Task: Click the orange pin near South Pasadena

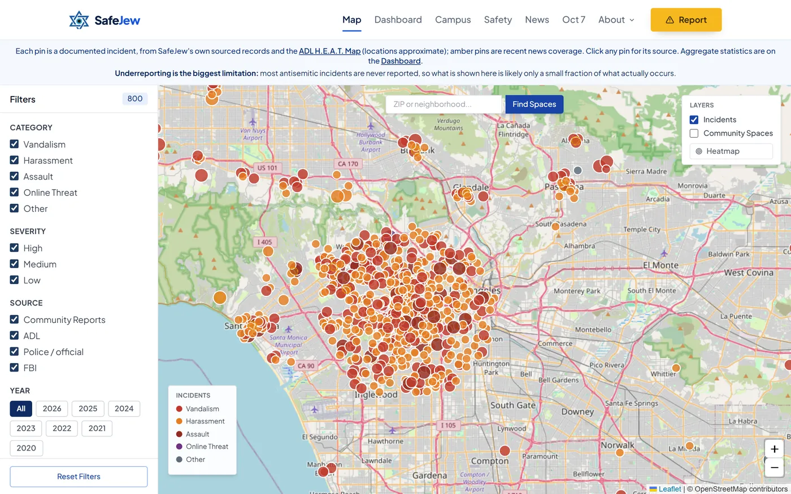Action: point(555,226)
